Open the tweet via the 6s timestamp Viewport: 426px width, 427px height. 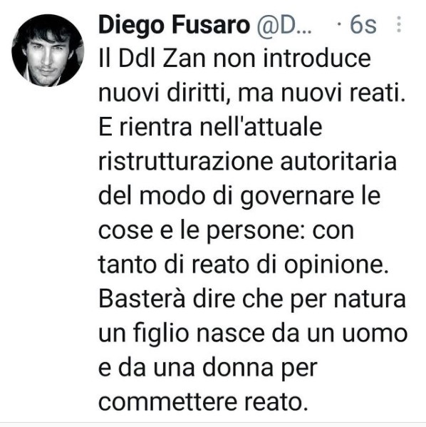pyautogui.click(x=363, y=25)
